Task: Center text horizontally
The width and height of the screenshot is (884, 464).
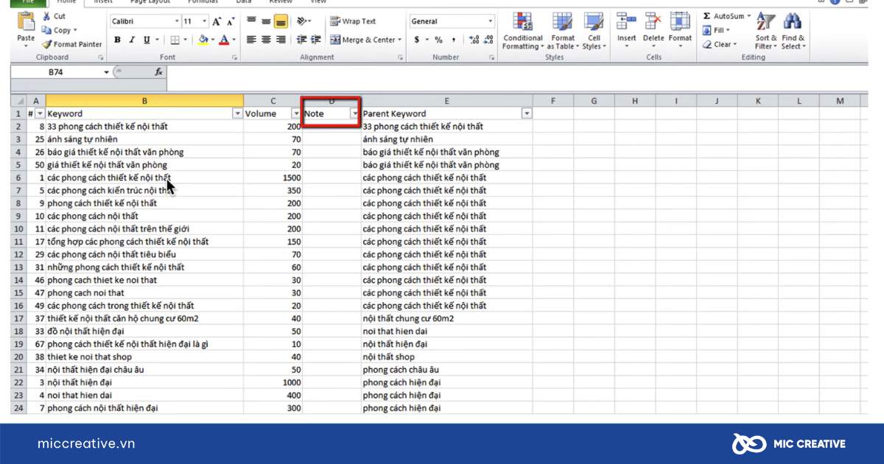Action: [265, 40]
